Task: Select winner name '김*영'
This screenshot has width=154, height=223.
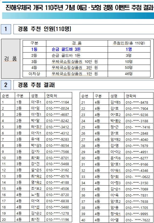Action: (x=114, y=146)
